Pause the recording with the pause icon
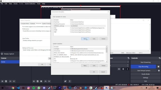This screenshot has height=90, width=161. click(x=158, y=66)
